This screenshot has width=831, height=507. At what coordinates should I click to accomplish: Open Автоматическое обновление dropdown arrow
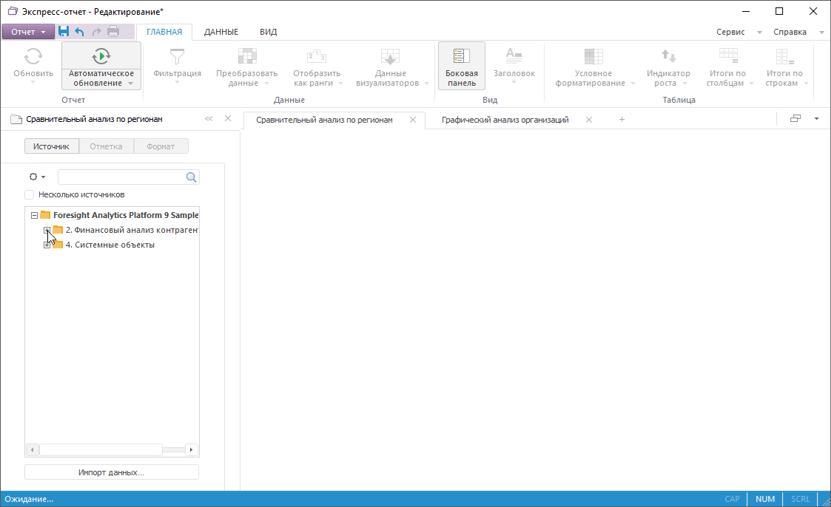130,83
